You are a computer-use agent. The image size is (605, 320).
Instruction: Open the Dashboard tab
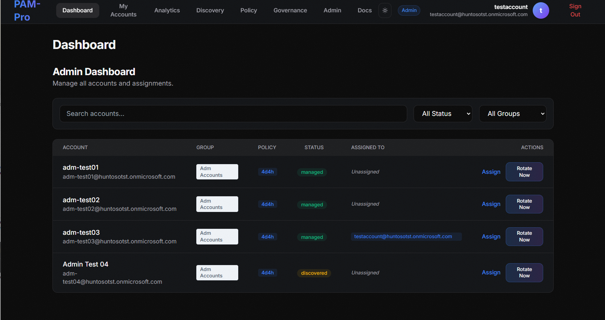point(78,10)
